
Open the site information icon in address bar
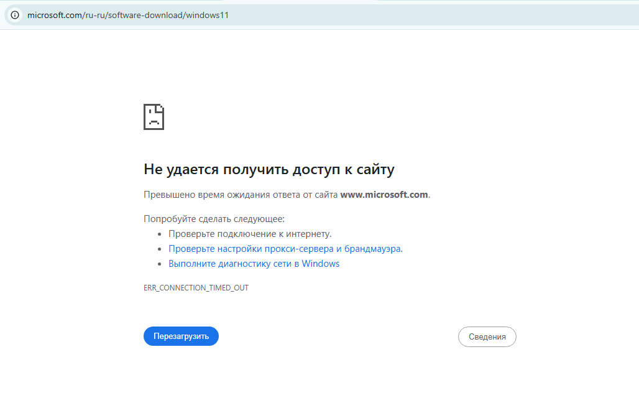click(15, 15)
